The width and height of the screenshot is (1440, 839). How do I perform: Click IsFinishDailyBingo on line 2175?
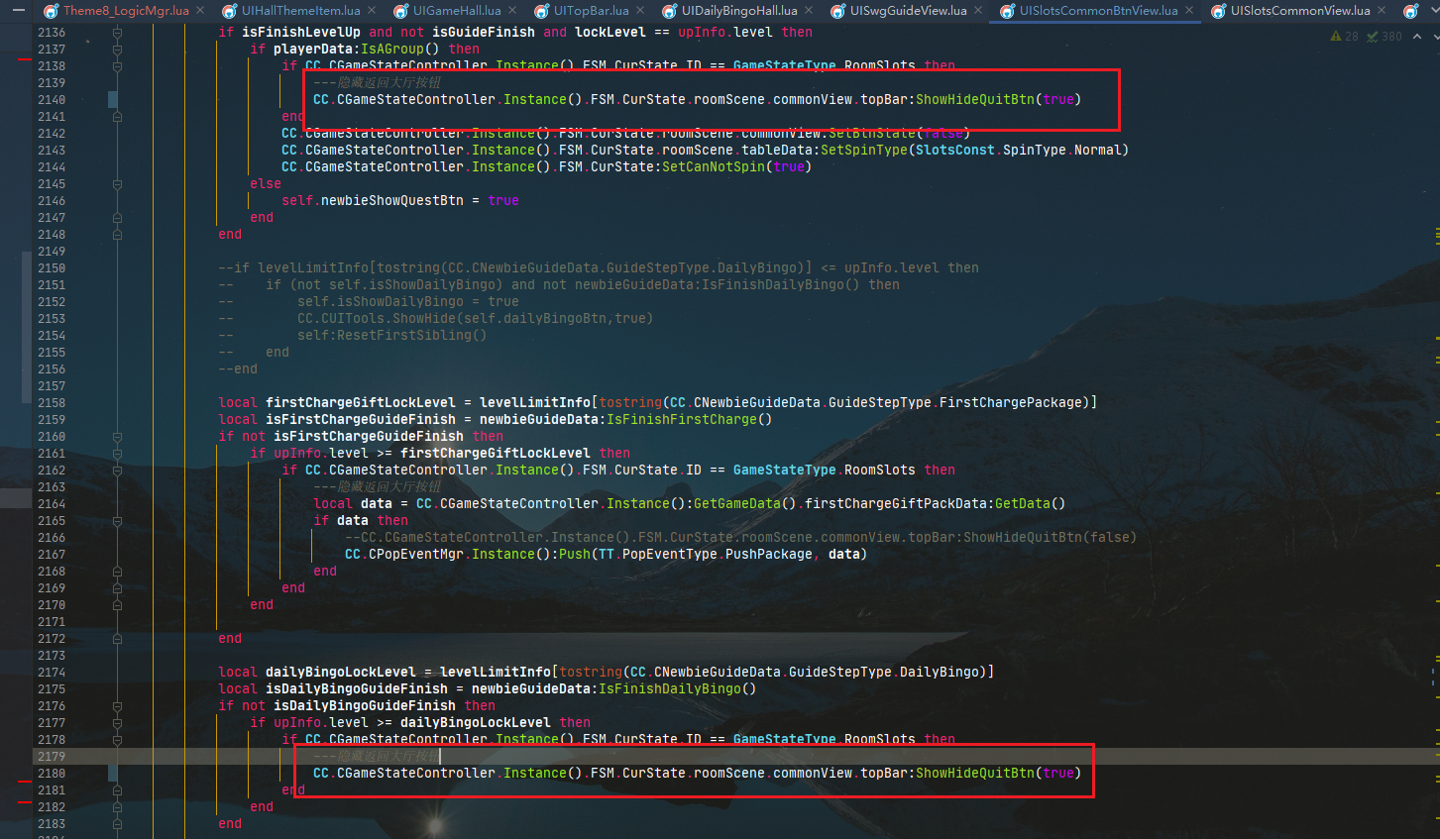click(670, 689)
